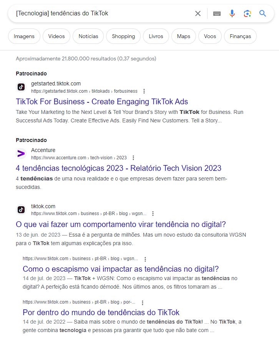Open the on-screen keyboard icon
The width and height of the screenshot is (279, 344).
pyautogui.click(x=217, y=13)
